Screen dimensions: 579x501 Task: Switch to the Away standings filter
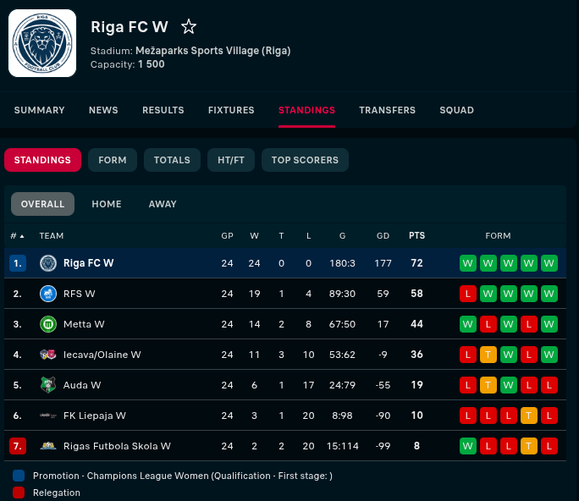163,204
